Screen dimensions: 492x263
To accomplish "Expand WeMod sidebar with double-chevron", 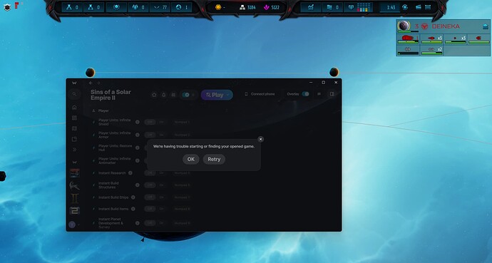I will click(74, 150).
